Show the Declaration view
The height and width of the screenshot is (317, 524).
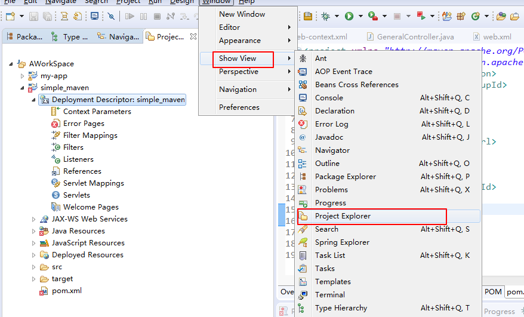pyautogui.click(x=389, y=110)
